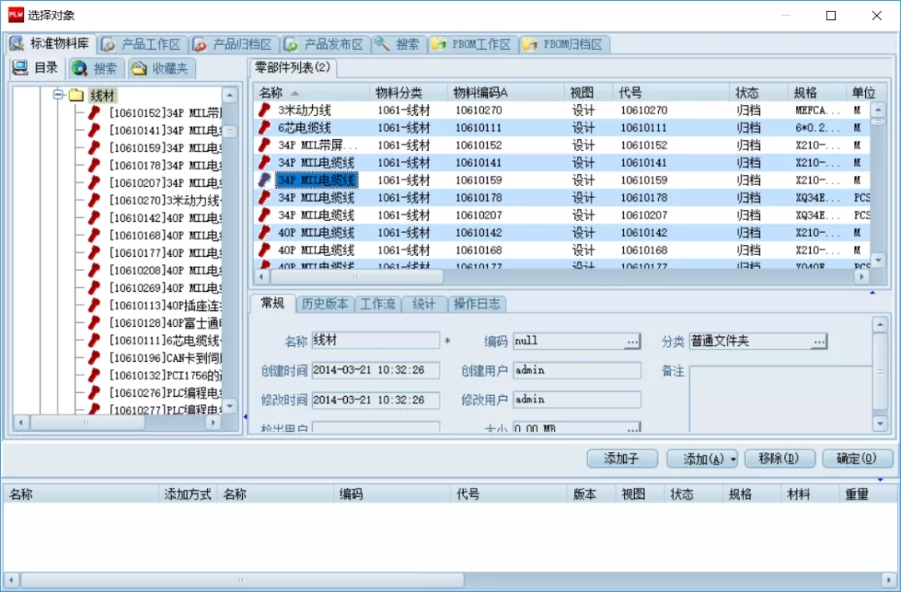Click the 名称 text field containing 线材
This screenshot has width=901, height=592.
[375, 341]
